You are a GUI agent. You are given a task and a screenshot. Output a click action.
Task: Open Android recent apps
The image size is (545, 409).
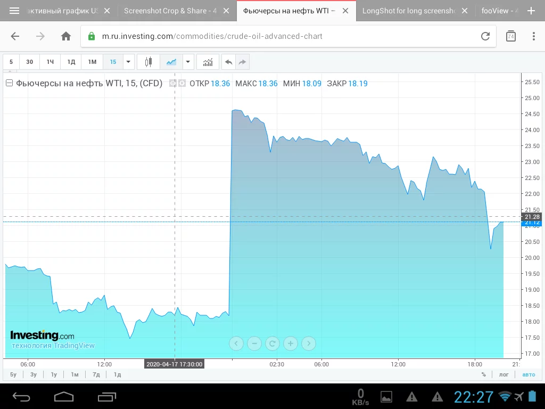click(106, 396)
